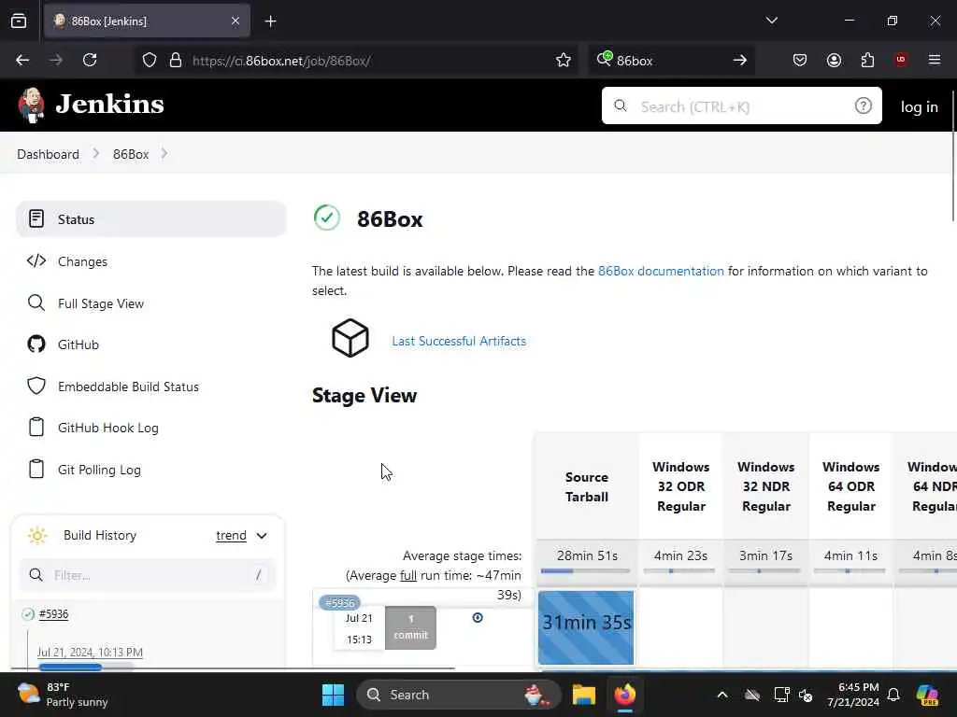This screenshot has width=957, height=717.
Task: Click the Full Stage View magnifier icon
Action: pos(36,303)
